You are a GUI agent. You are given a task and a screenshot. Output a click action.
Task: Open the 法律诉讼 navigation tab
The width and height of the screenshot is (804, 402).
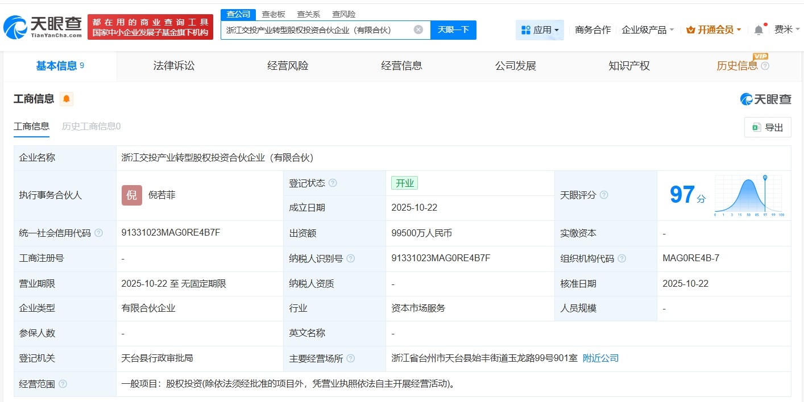(173, 65)
